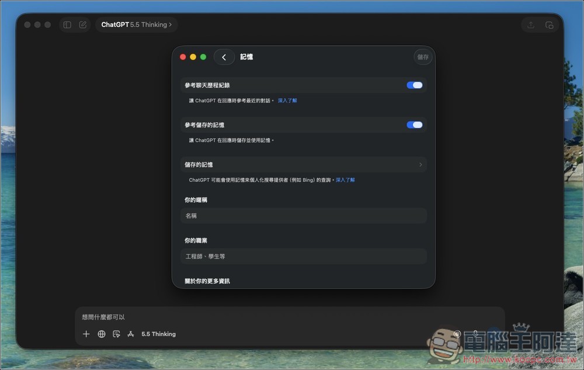Close the 記憶 settings dialog
Viewport: 584px width, 370px height.
[x=183, y=57]
